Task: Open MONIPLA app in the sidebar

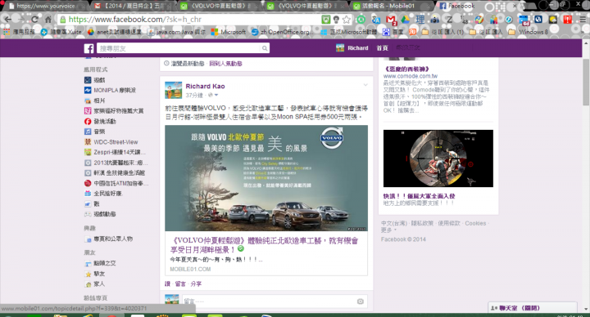Action: click(110, 90)
